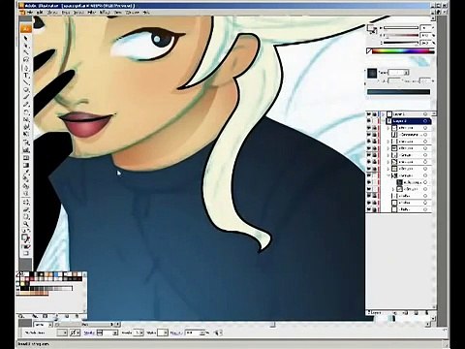This screenshot has width=465, height=349.
Task: Click Create New Layer icon in Layers panel
Action: (417, 313)
